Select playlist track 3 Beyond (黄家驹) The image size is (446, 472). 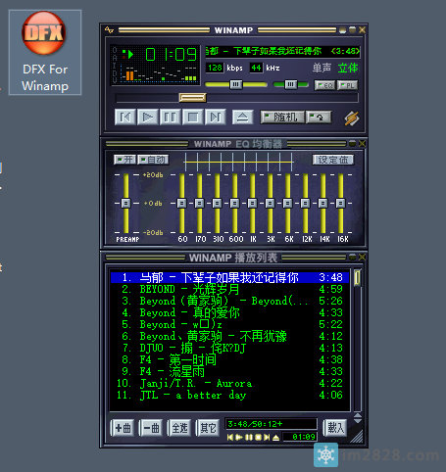click(x=229, y=301)
